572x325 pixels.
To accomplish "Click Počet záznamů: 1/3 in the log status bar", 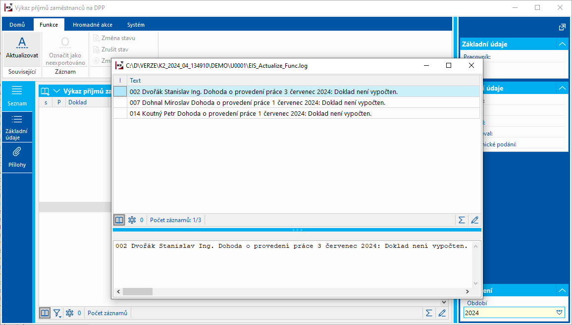I will click(x=175, y=220).
